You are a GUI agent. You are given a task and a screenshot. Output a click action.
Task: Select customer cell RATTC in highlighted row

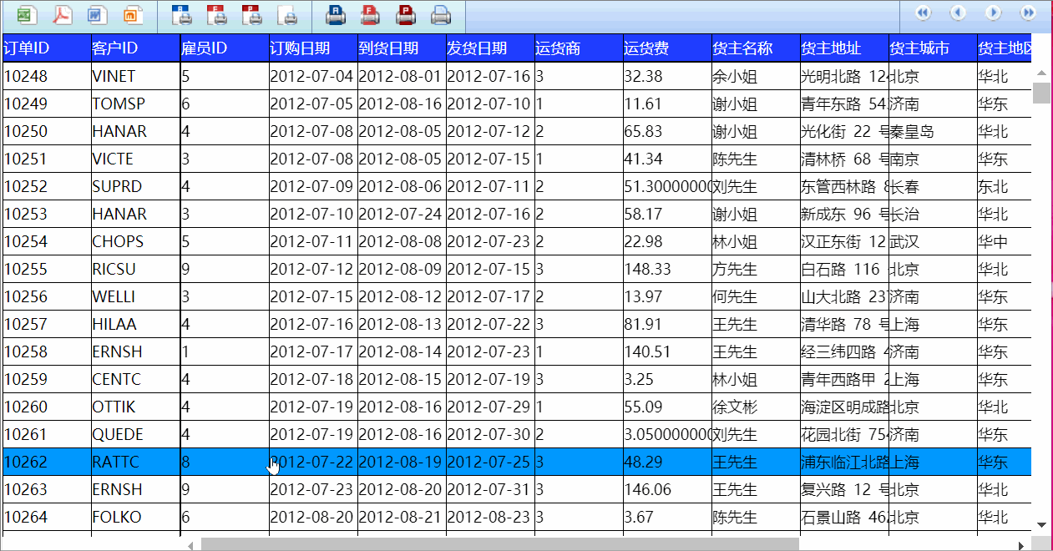point(135,462)
